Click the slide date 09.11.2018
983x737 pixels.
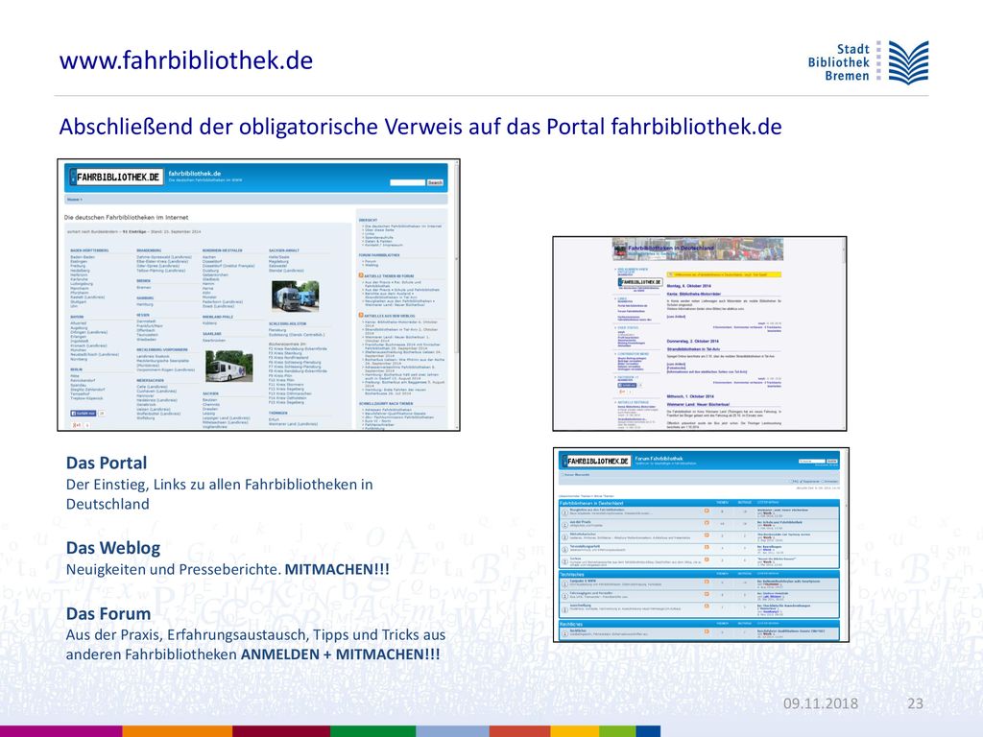(821, 703)
